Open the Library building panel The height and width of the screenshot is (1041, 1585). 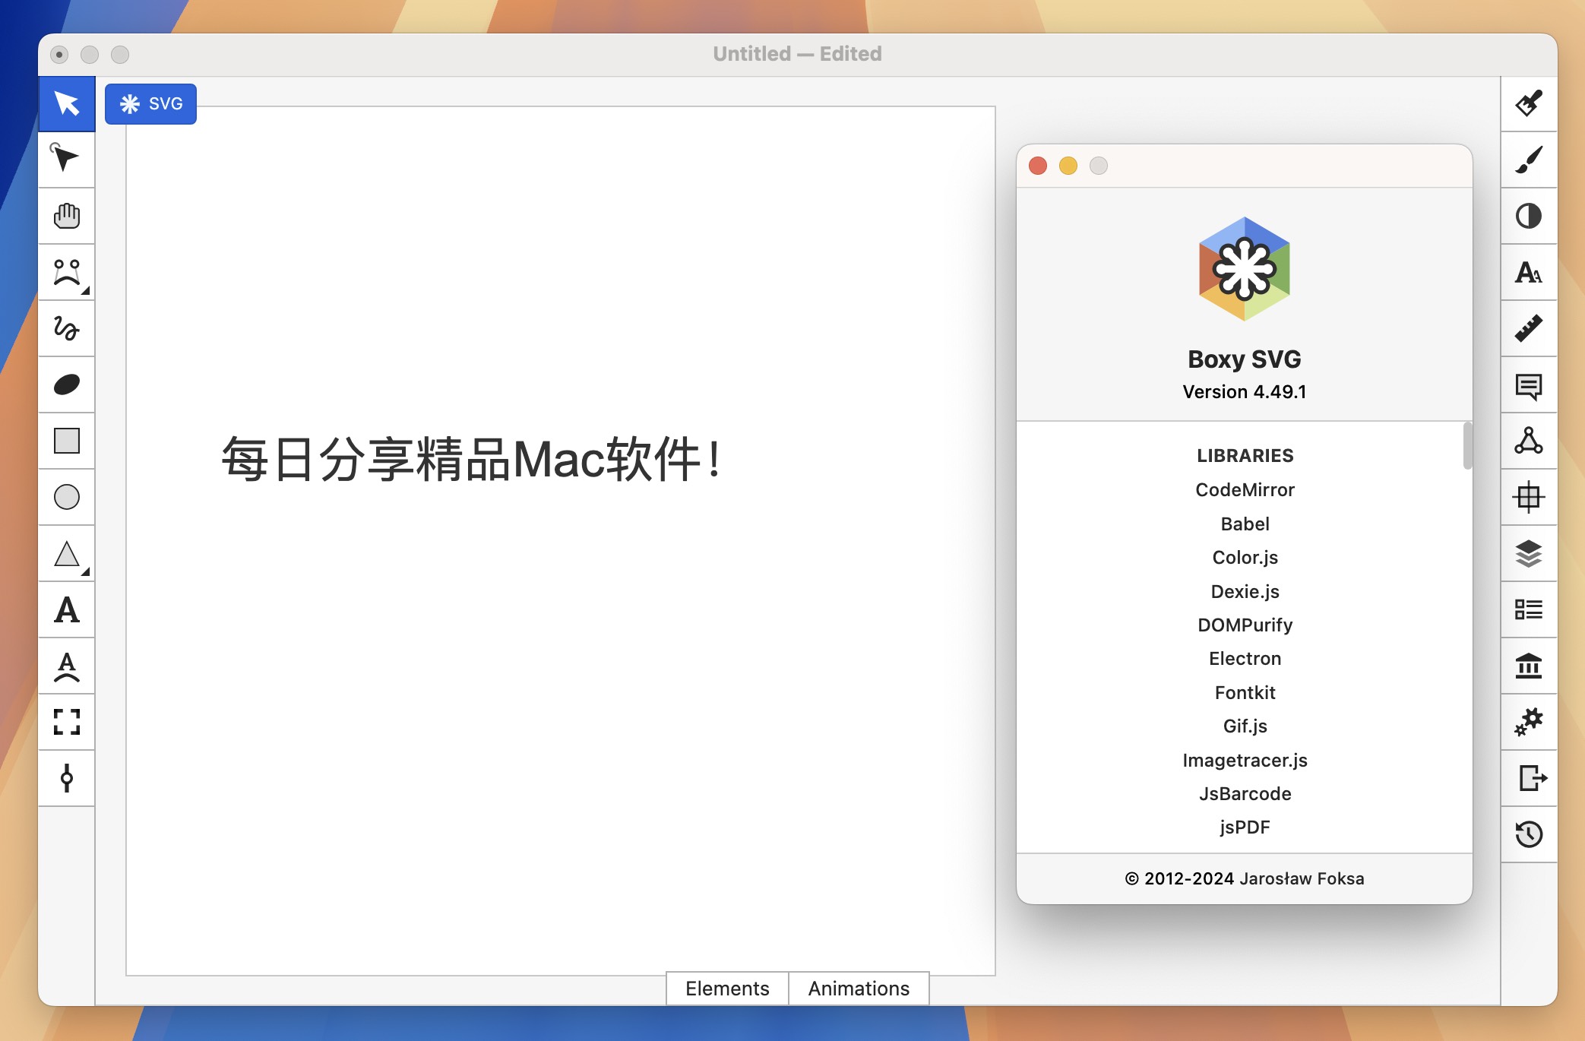click(x=1529, y=666)
